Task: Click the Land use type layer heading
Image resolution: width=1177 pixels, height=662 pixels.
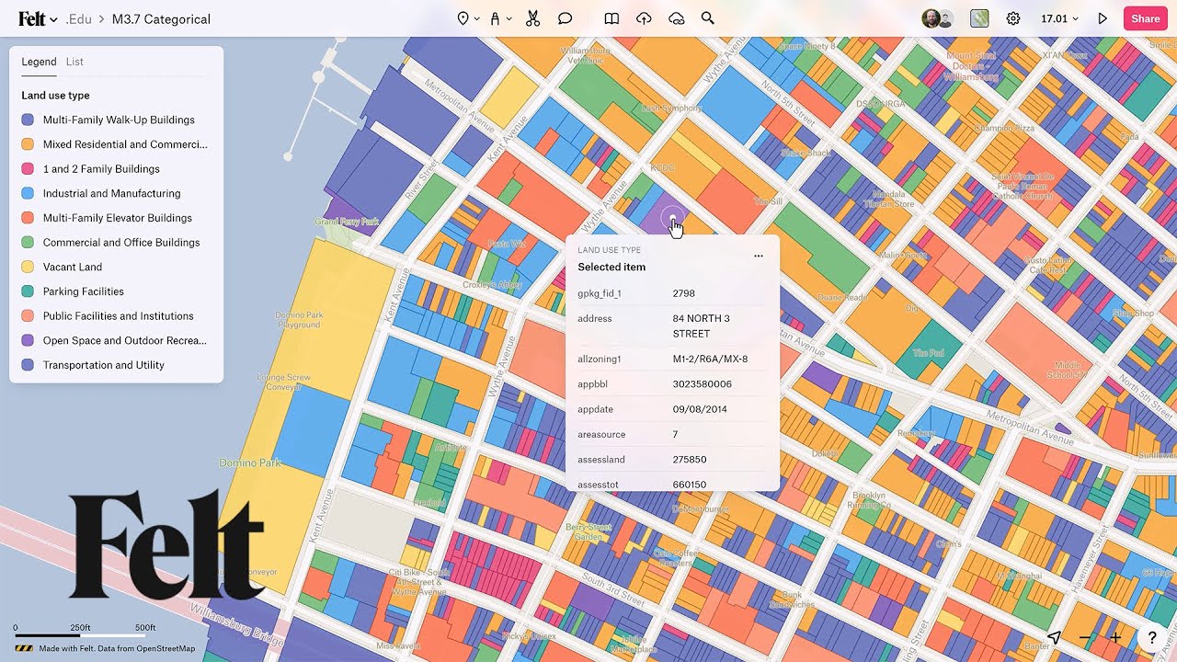Action: coord(55,96)
